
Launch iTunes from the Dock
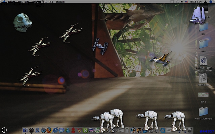[x=97, y=130]
